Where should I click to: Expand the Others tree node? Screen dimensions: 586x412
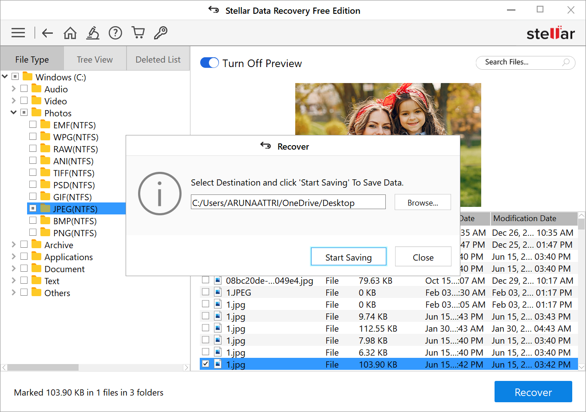(x=13, y=292)
